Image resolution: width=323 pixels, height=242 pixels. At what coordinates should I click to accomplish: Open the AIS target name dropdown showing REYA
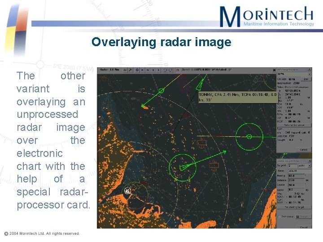tap(294, 74)
